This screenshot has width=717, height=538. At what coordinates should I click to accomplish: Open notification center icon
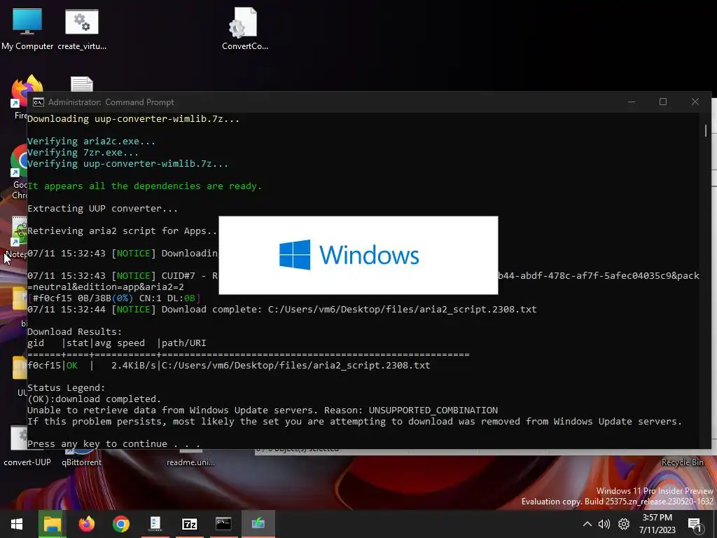point(695,525)
